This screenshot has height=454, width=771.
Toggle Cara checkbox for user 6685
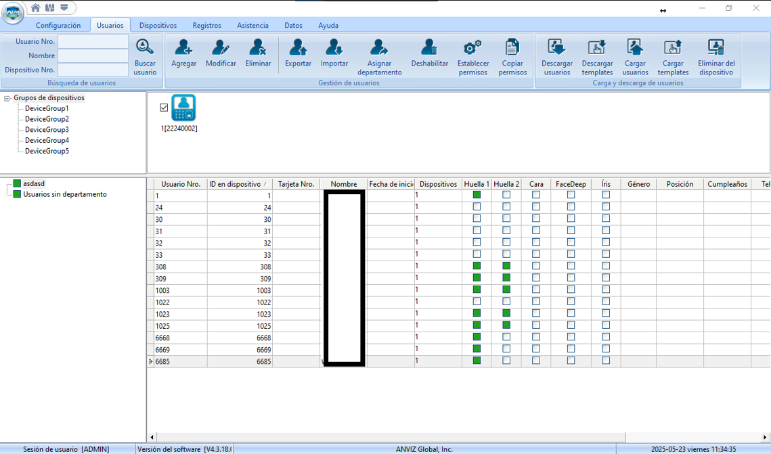536,361
